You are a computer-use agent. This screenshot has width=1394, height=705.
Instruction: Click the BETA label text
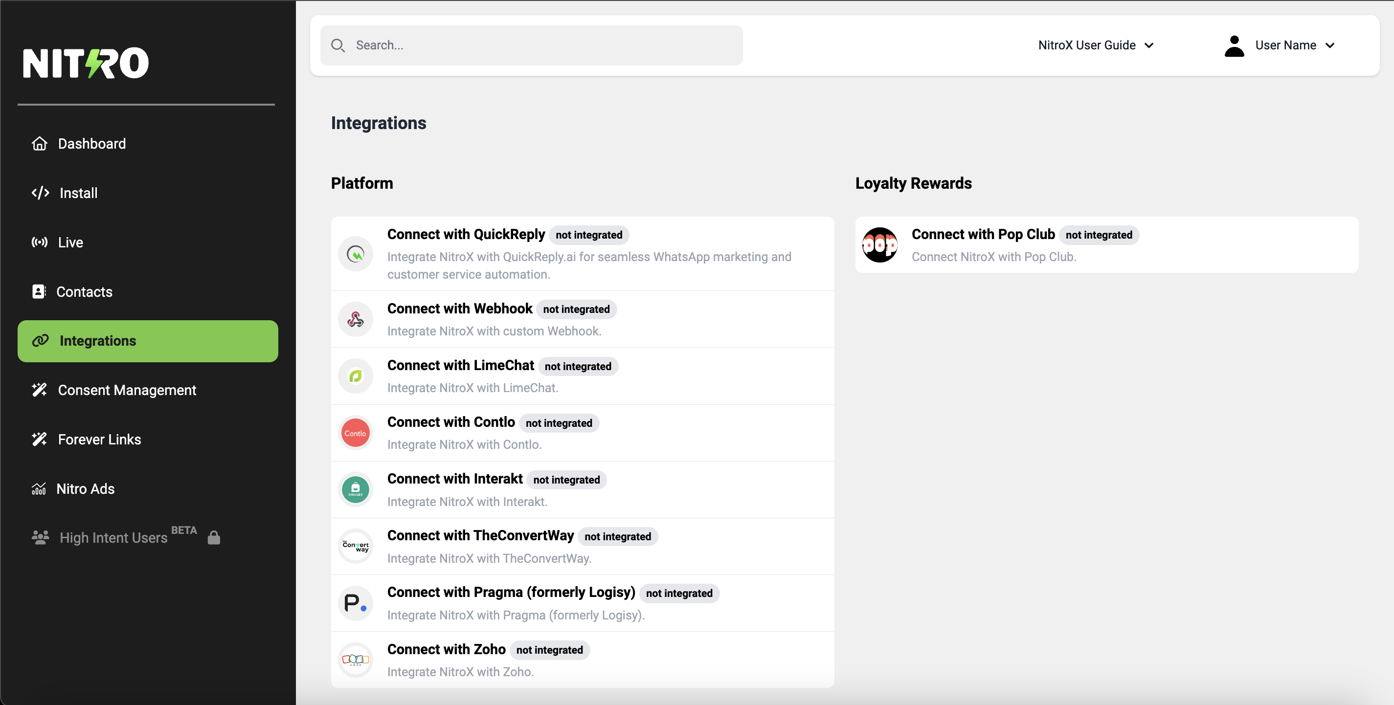click(x=184, y=530)
